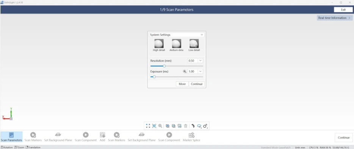Open the circles marker tool icon
354x149 pixels.
coord(205,126)
